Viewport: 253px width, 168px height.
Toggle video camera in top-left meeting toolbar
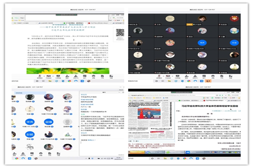[48, 77]
